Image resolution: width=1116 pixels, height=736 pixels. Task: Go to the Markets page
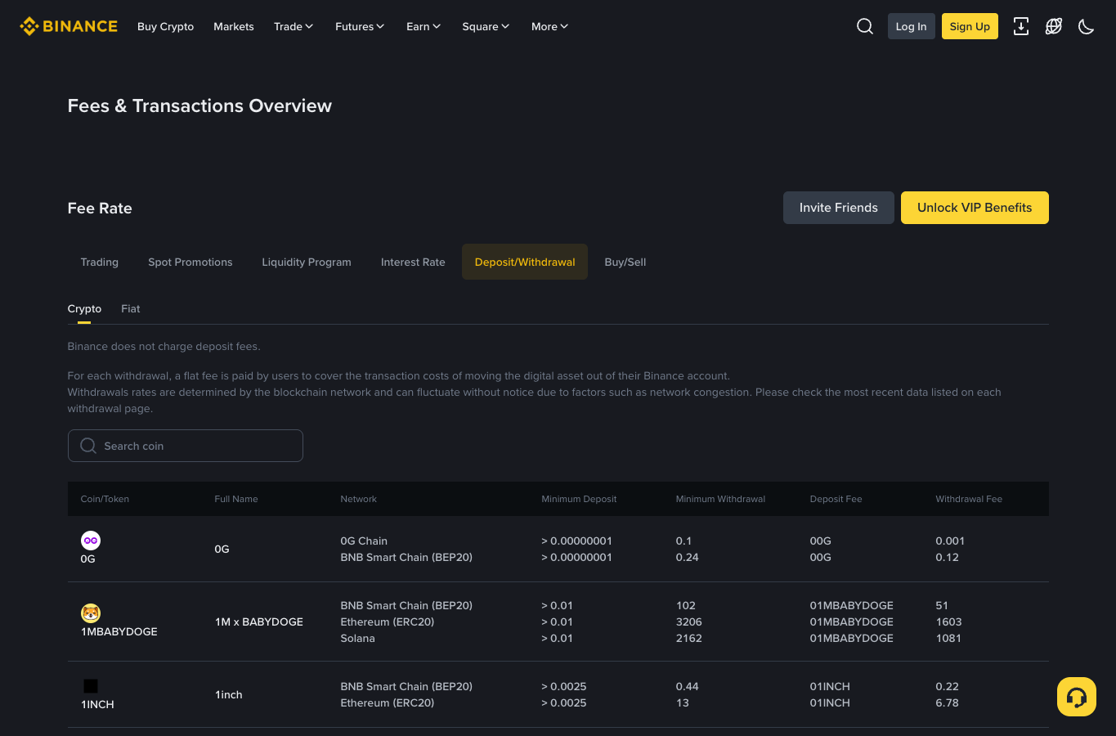tap(234, 26)
